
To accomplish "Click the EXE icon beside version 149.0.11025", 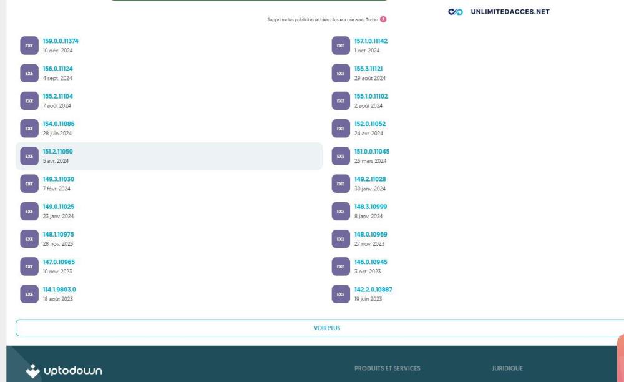I will (29, 212).
